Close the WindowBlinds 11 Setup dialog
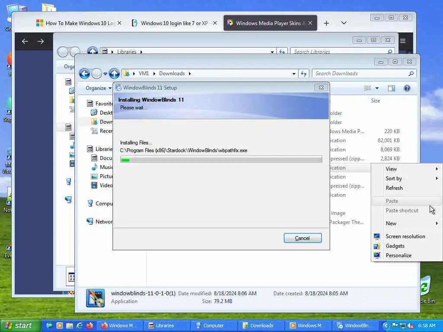Image resolution: width=443 pixels, height=332 pixels. tap(321, 87)
